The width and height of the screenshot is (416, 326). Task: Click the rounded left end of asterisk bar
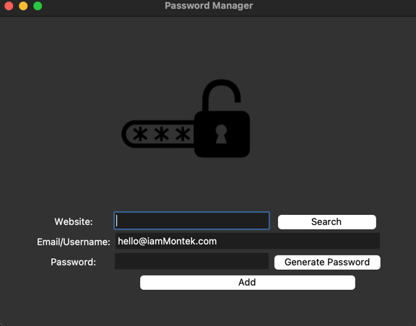click(x=127, y=134)
